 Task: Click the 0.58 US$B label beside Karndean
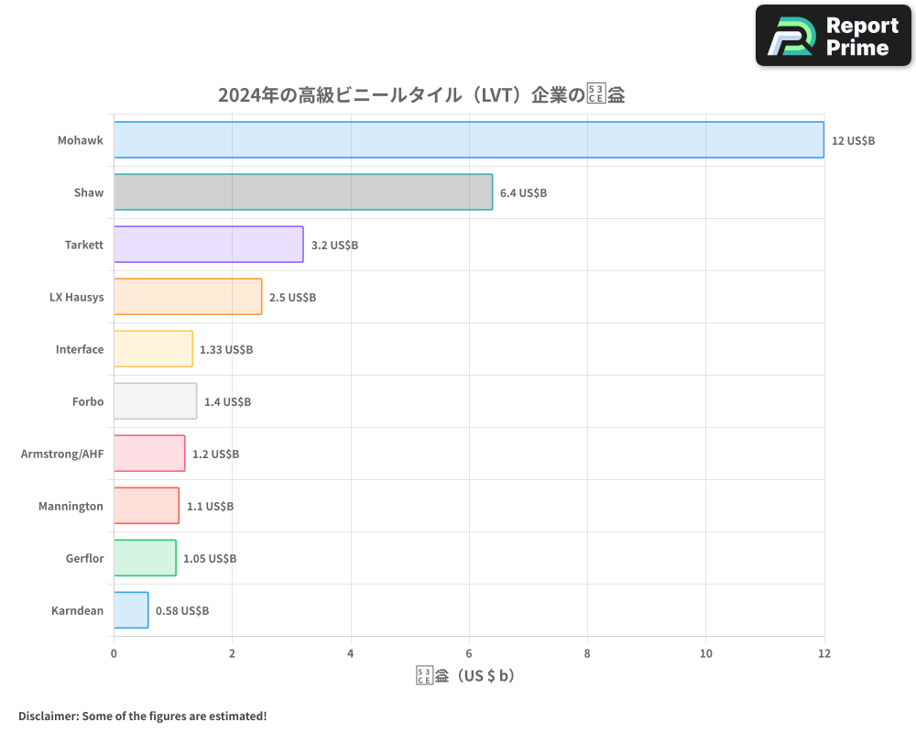point(183,610)
